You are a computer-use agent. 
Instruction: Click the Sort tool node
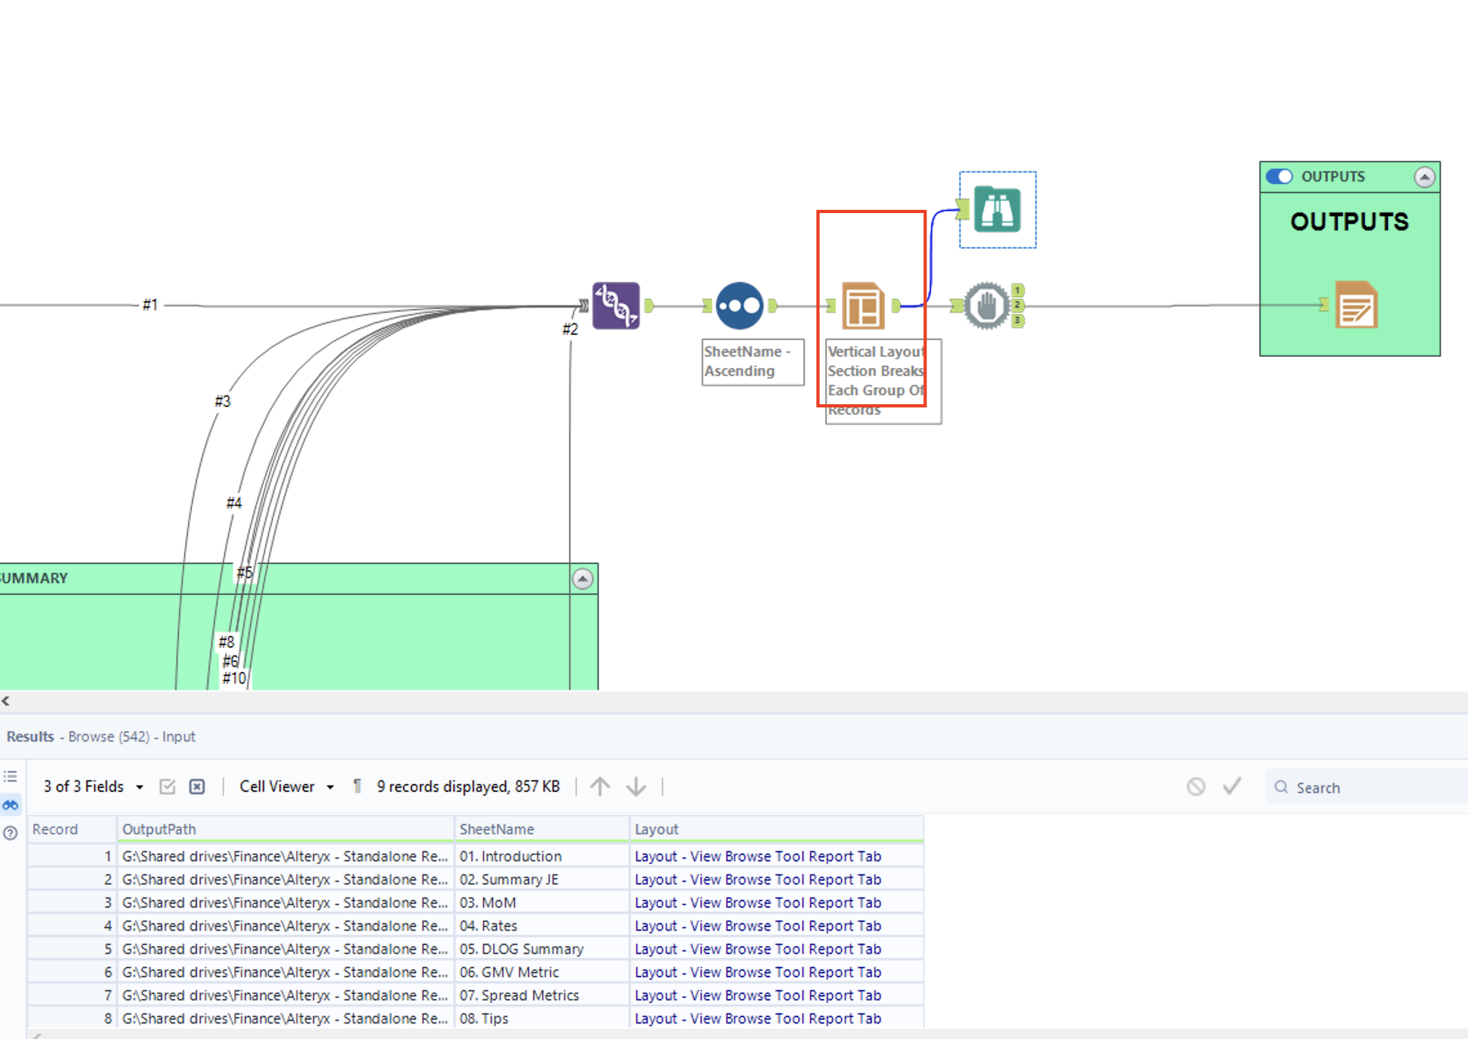(740, 306)
